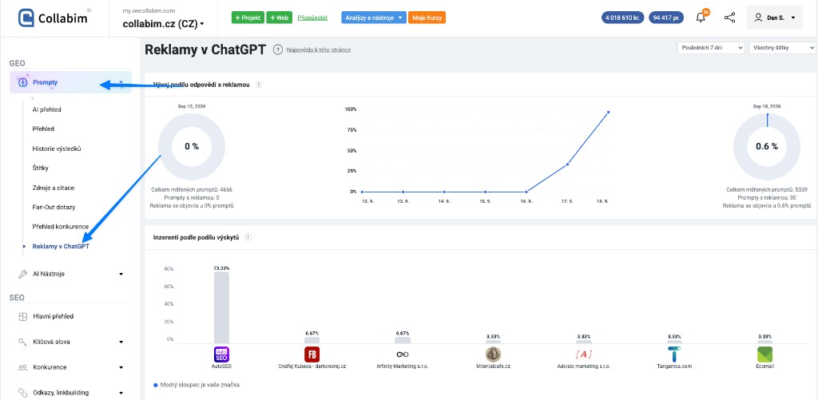Open the notifications bell
Image resolution: width=818 pixels, height=400 pixels.
point(701,18)
